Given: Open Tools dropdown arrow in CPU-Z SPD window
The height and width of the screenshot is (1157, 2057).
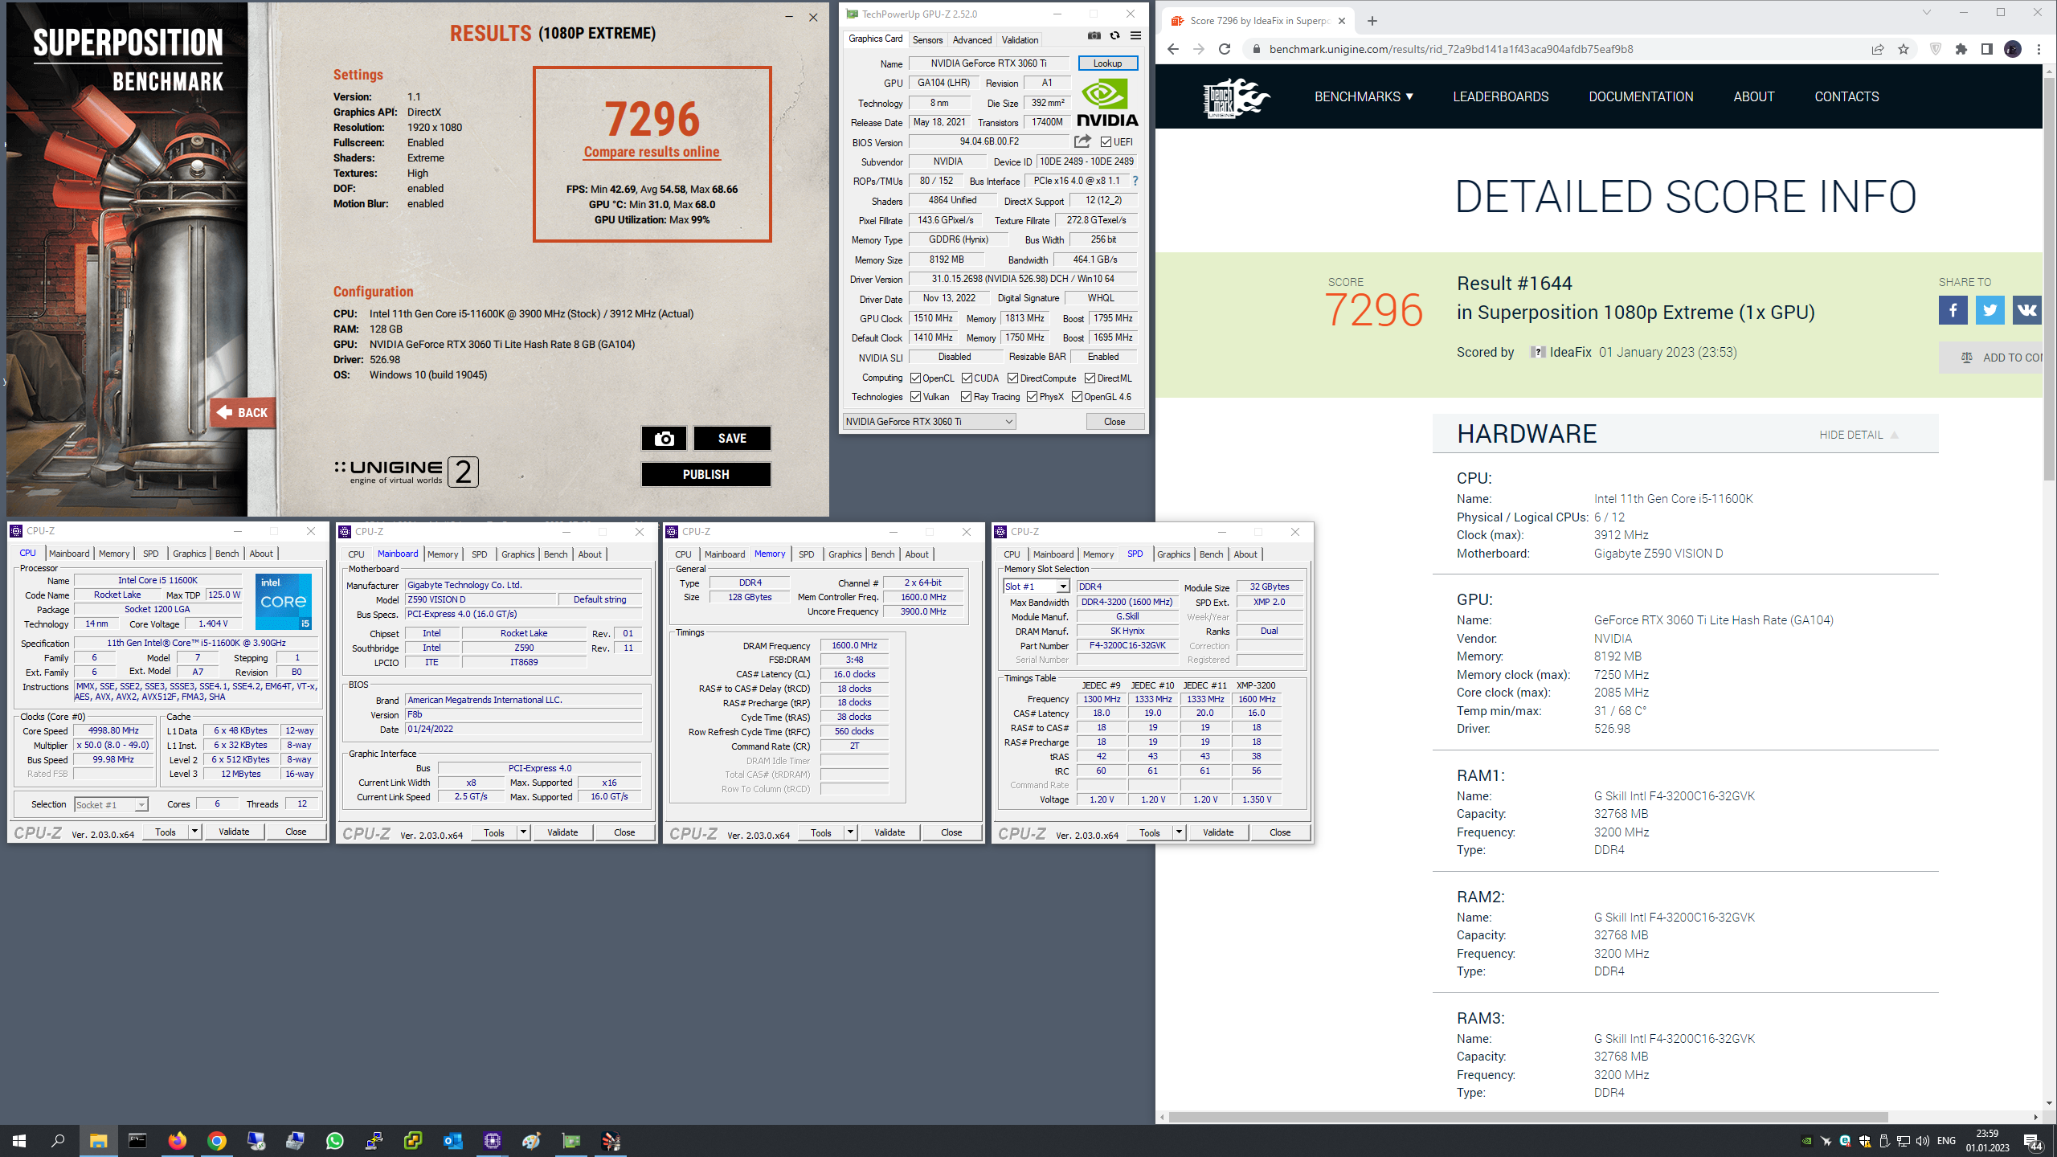Looking at the screenshot, I should [1179, 832].
